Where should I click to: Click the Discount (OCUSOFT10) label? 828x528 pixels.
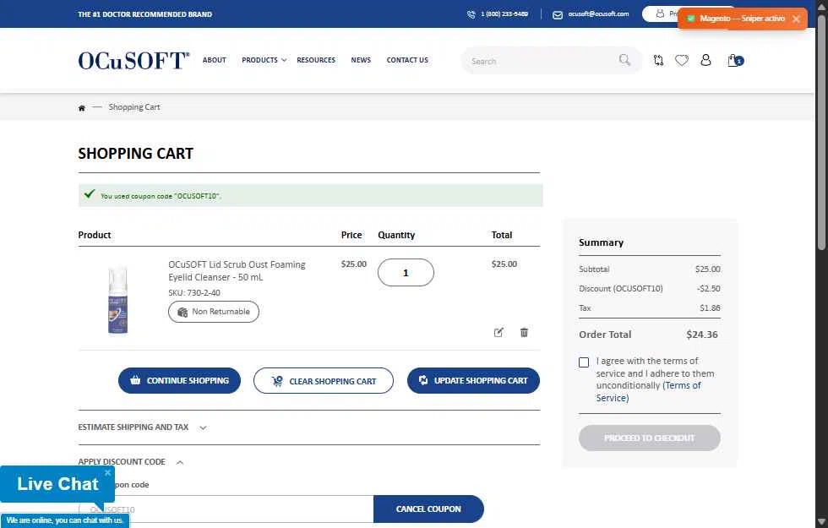point(620,289)
